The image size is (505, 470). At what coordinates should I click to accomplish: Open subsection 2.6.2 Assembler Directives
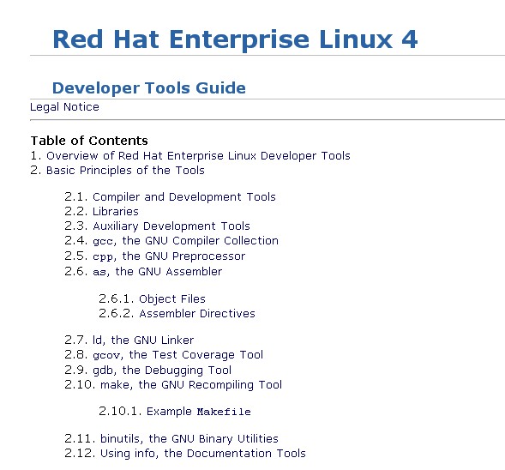point(197,314)
